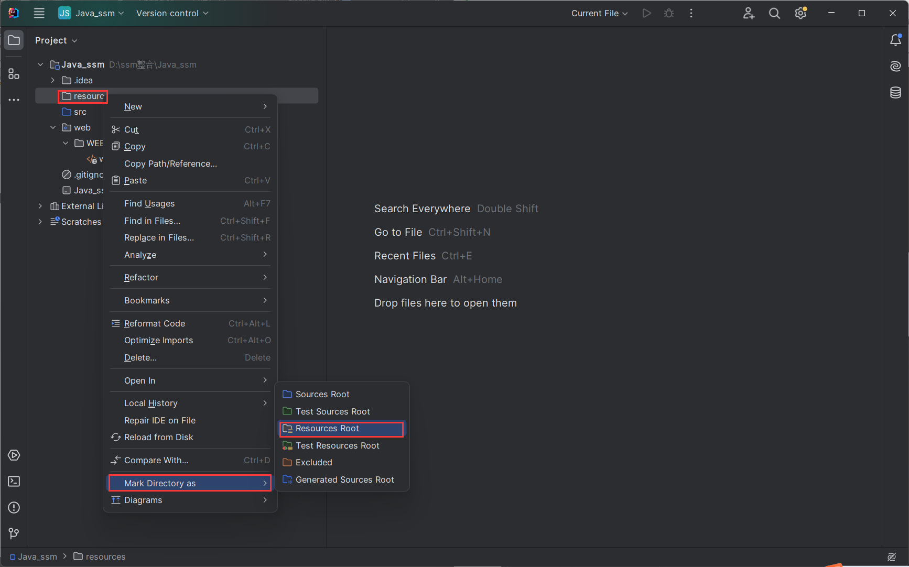Open the Notifications bell icon
This screenshot has height=567, width=909.
[x=895, y=40]
